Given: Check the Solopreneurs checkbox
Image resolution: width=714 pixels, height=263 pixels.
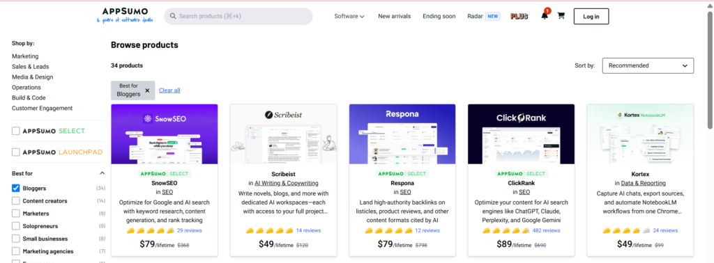Looking at the screenshot, I should [16, 226].
